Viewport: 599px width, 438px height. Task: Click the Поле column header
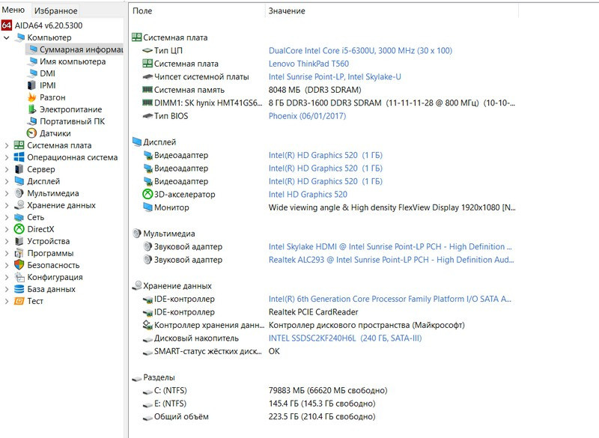142,11
